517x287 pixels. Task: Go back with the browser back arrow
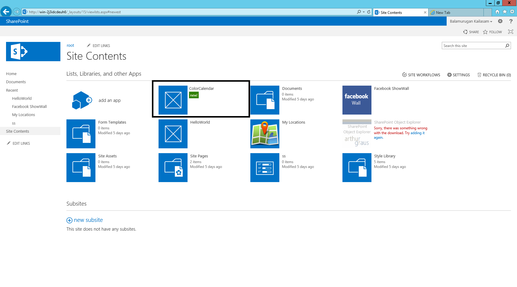[6, 12]
